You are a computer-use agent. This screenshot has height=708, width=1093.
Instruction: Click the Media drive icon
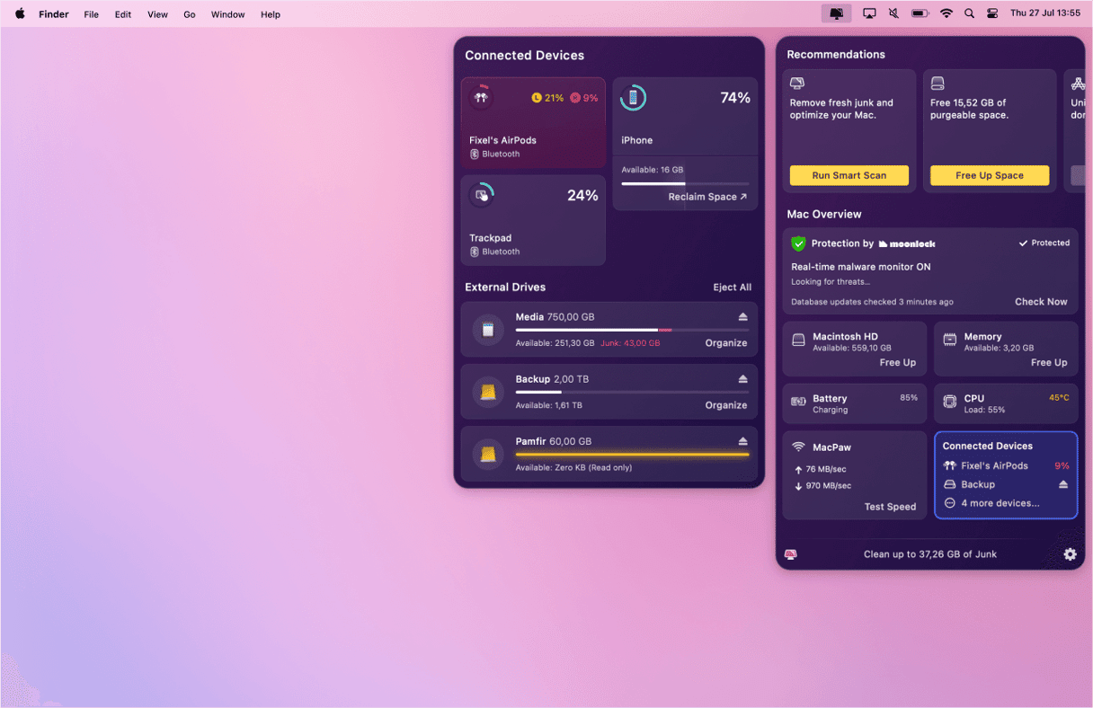click(x=488, y=330)
